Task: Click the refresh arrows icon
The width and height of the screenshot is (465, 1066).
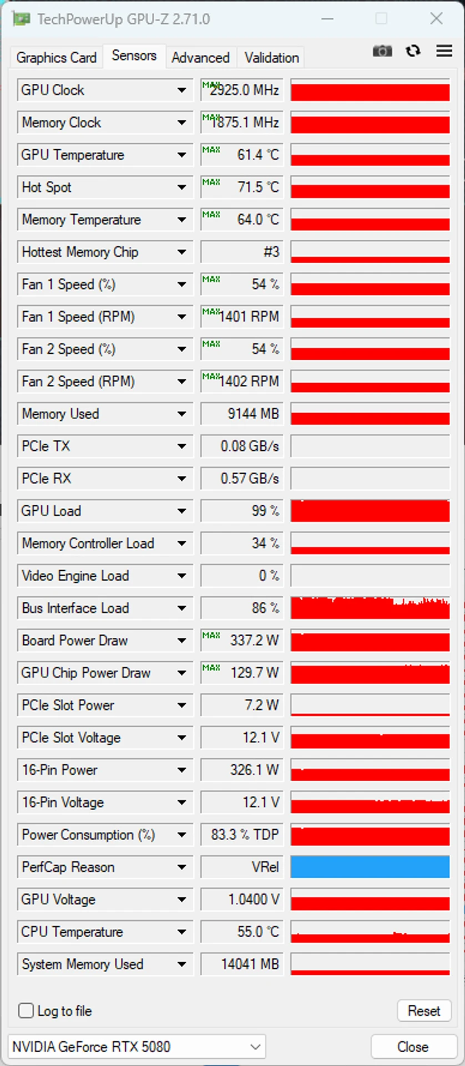Action: point(413,51)
